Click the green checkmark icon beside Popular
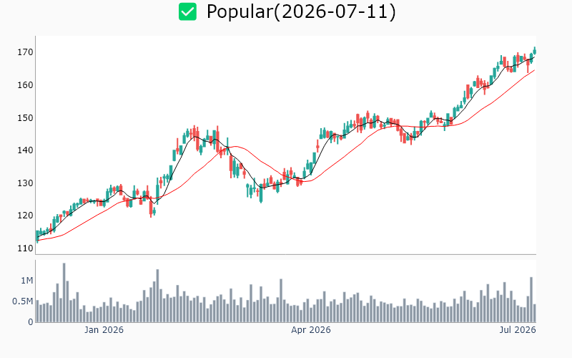The image size is (572, 358). (187, 11)
